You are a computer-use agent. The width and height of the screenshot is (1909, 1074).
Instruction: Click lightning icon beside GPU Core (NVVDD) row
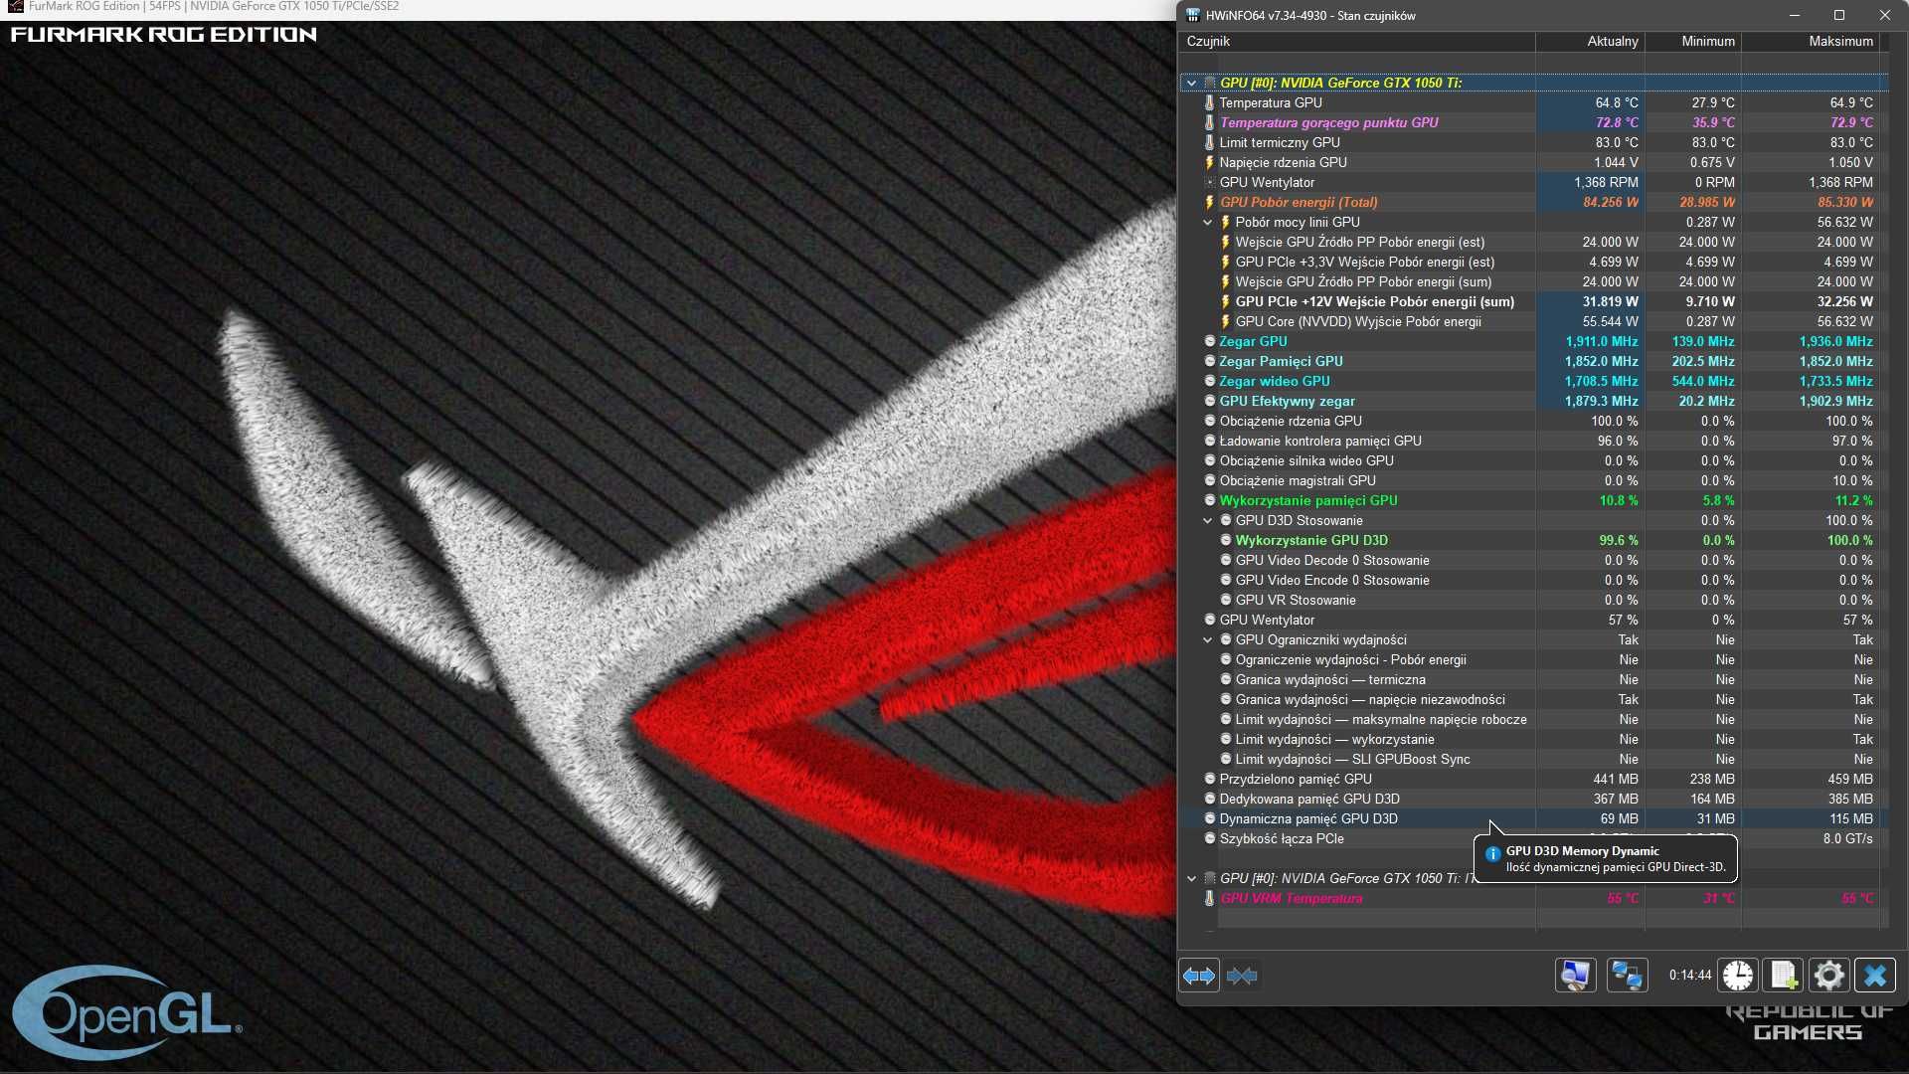click(1225, 321)
